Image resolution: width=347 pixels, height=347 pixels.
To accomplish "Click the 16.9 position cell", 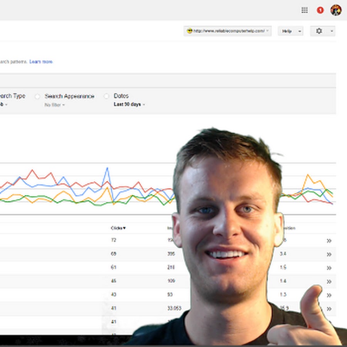I will [284, 308].
